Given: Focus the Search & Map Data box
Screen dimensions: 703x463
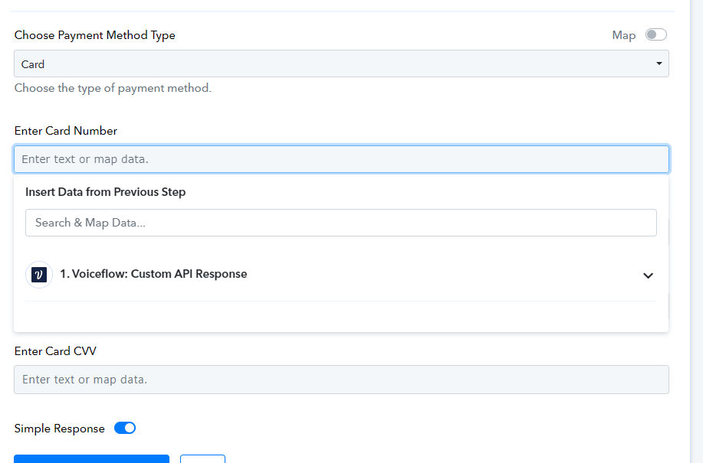Looking at the screenshot, I should [340, 223].
